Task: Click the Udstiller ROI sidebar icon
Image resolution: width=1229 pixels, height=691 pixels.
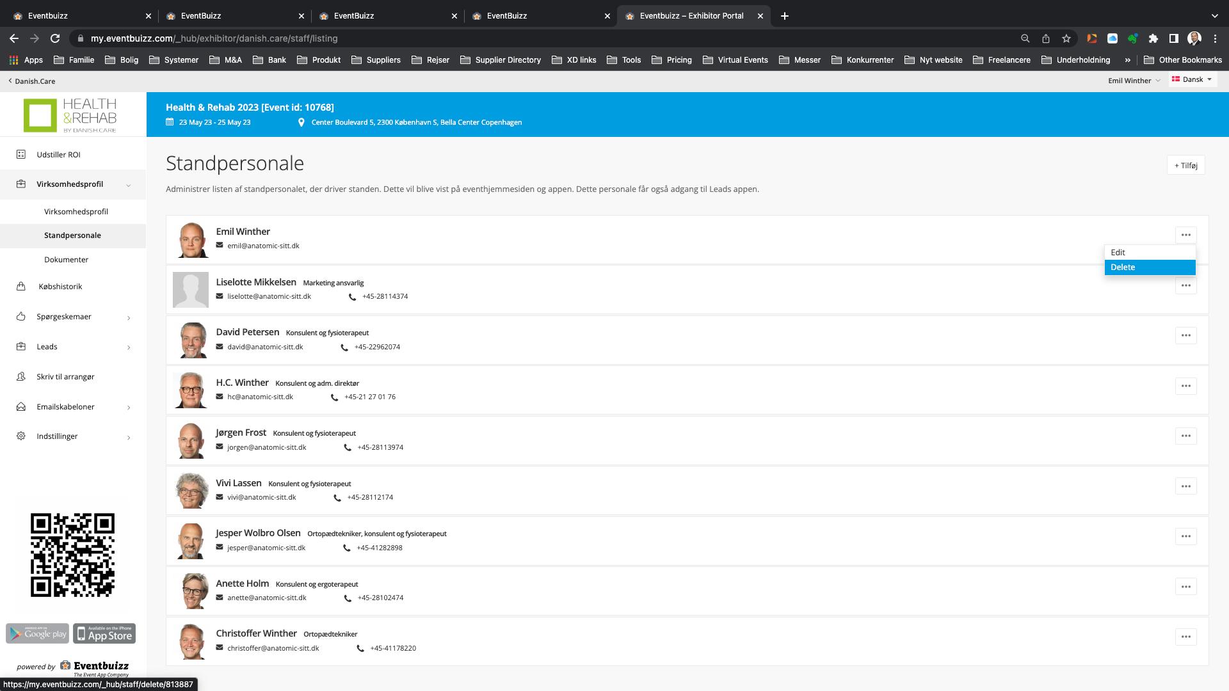Action: tap(21, 154)
